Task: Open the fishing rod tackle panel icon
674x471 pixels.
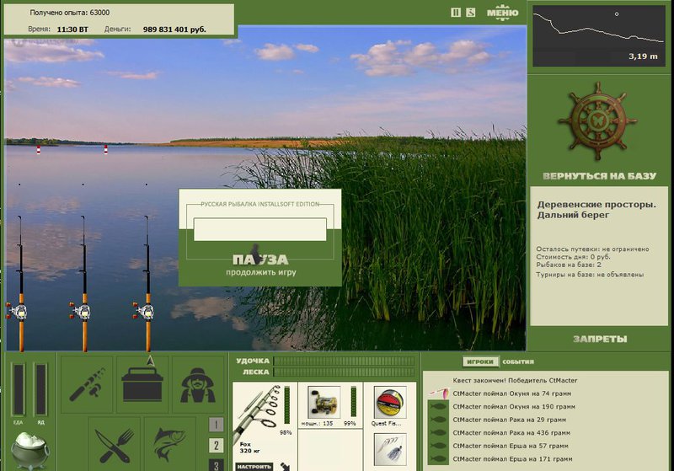Action: click(88, 384)
